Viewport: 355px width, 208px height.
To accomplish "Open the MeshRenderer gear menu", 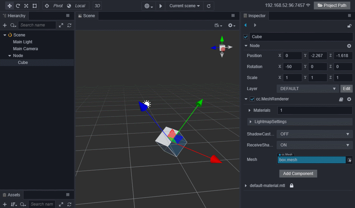I will pos(349,99).
